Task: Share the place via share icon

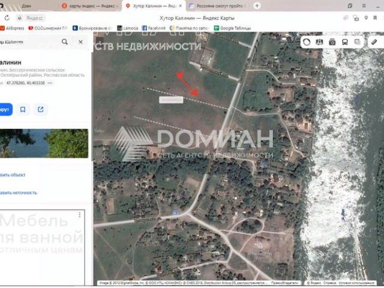Action: (41, 109)
